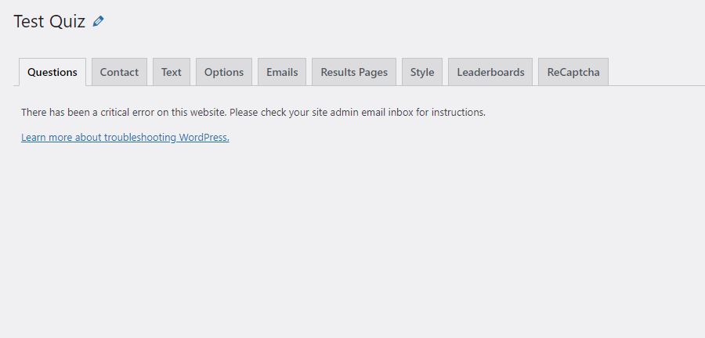Switch to the Contact tab

tap(119, 72)
